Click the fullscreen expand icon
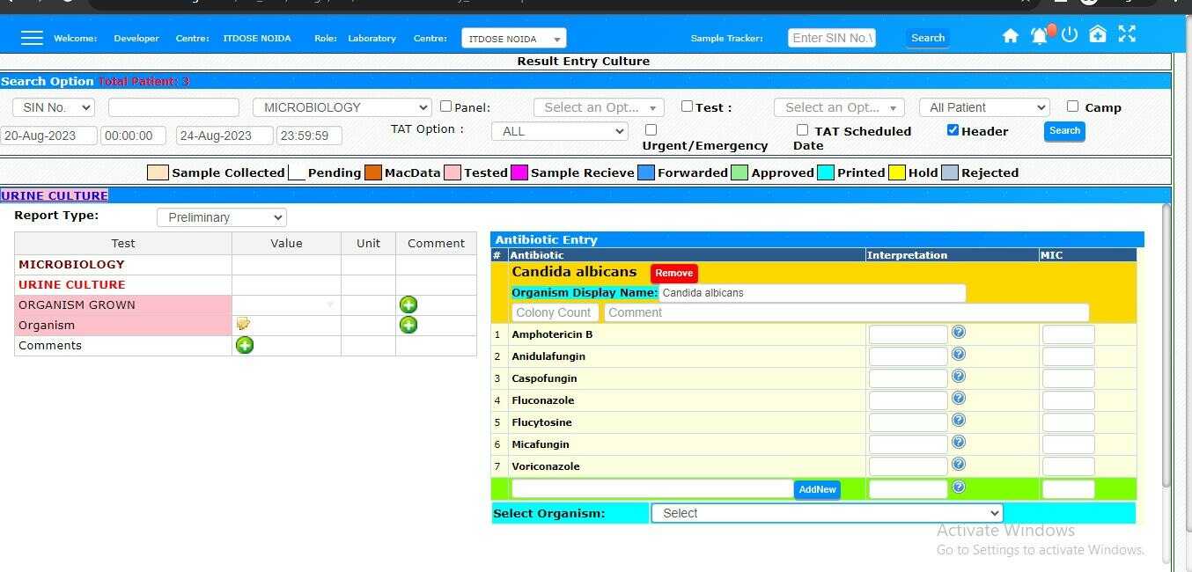This screenshot has height=572, width=1192. pos(1127,34)
